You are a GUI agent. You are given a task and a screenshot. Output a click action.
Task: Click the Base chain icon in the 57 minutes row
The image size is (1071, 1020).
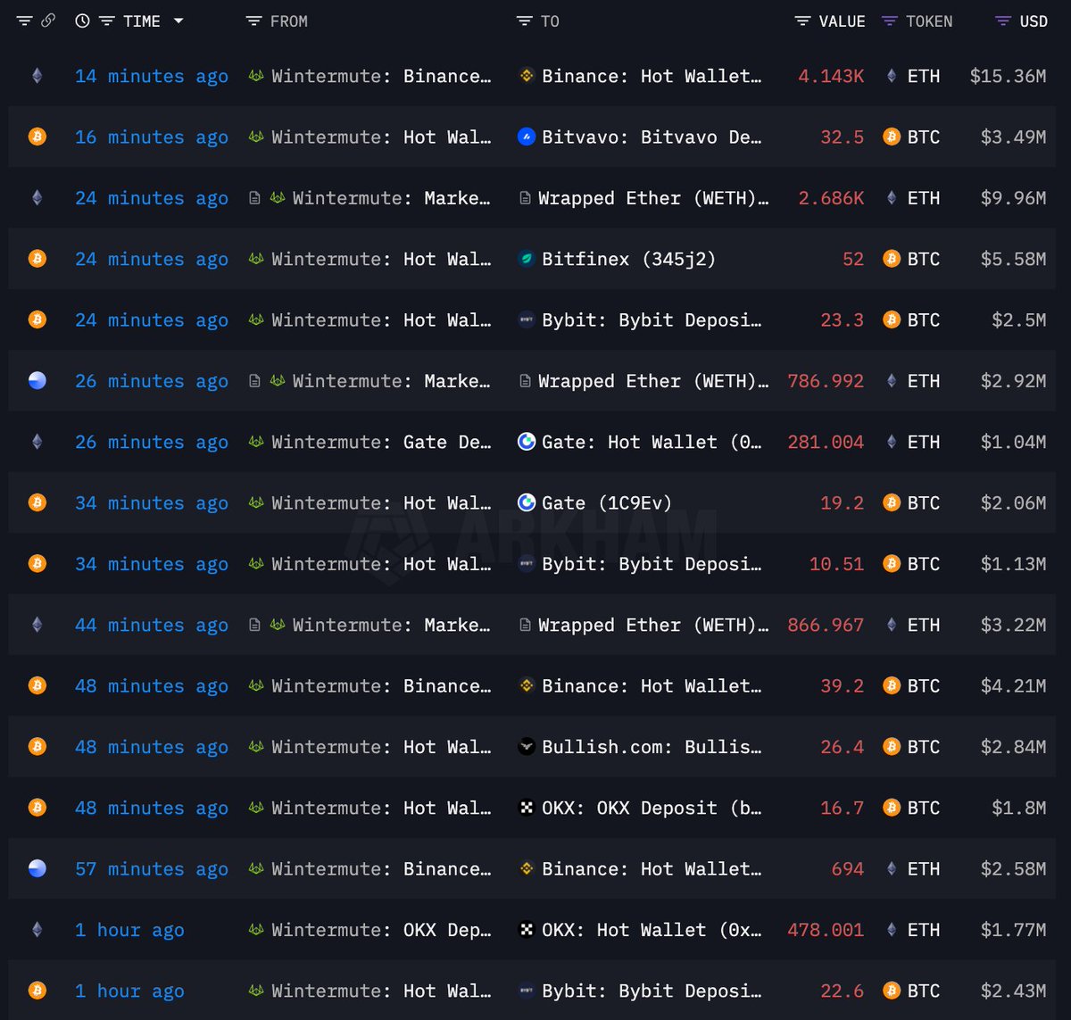pyautogui.click(x=37, y=869)
